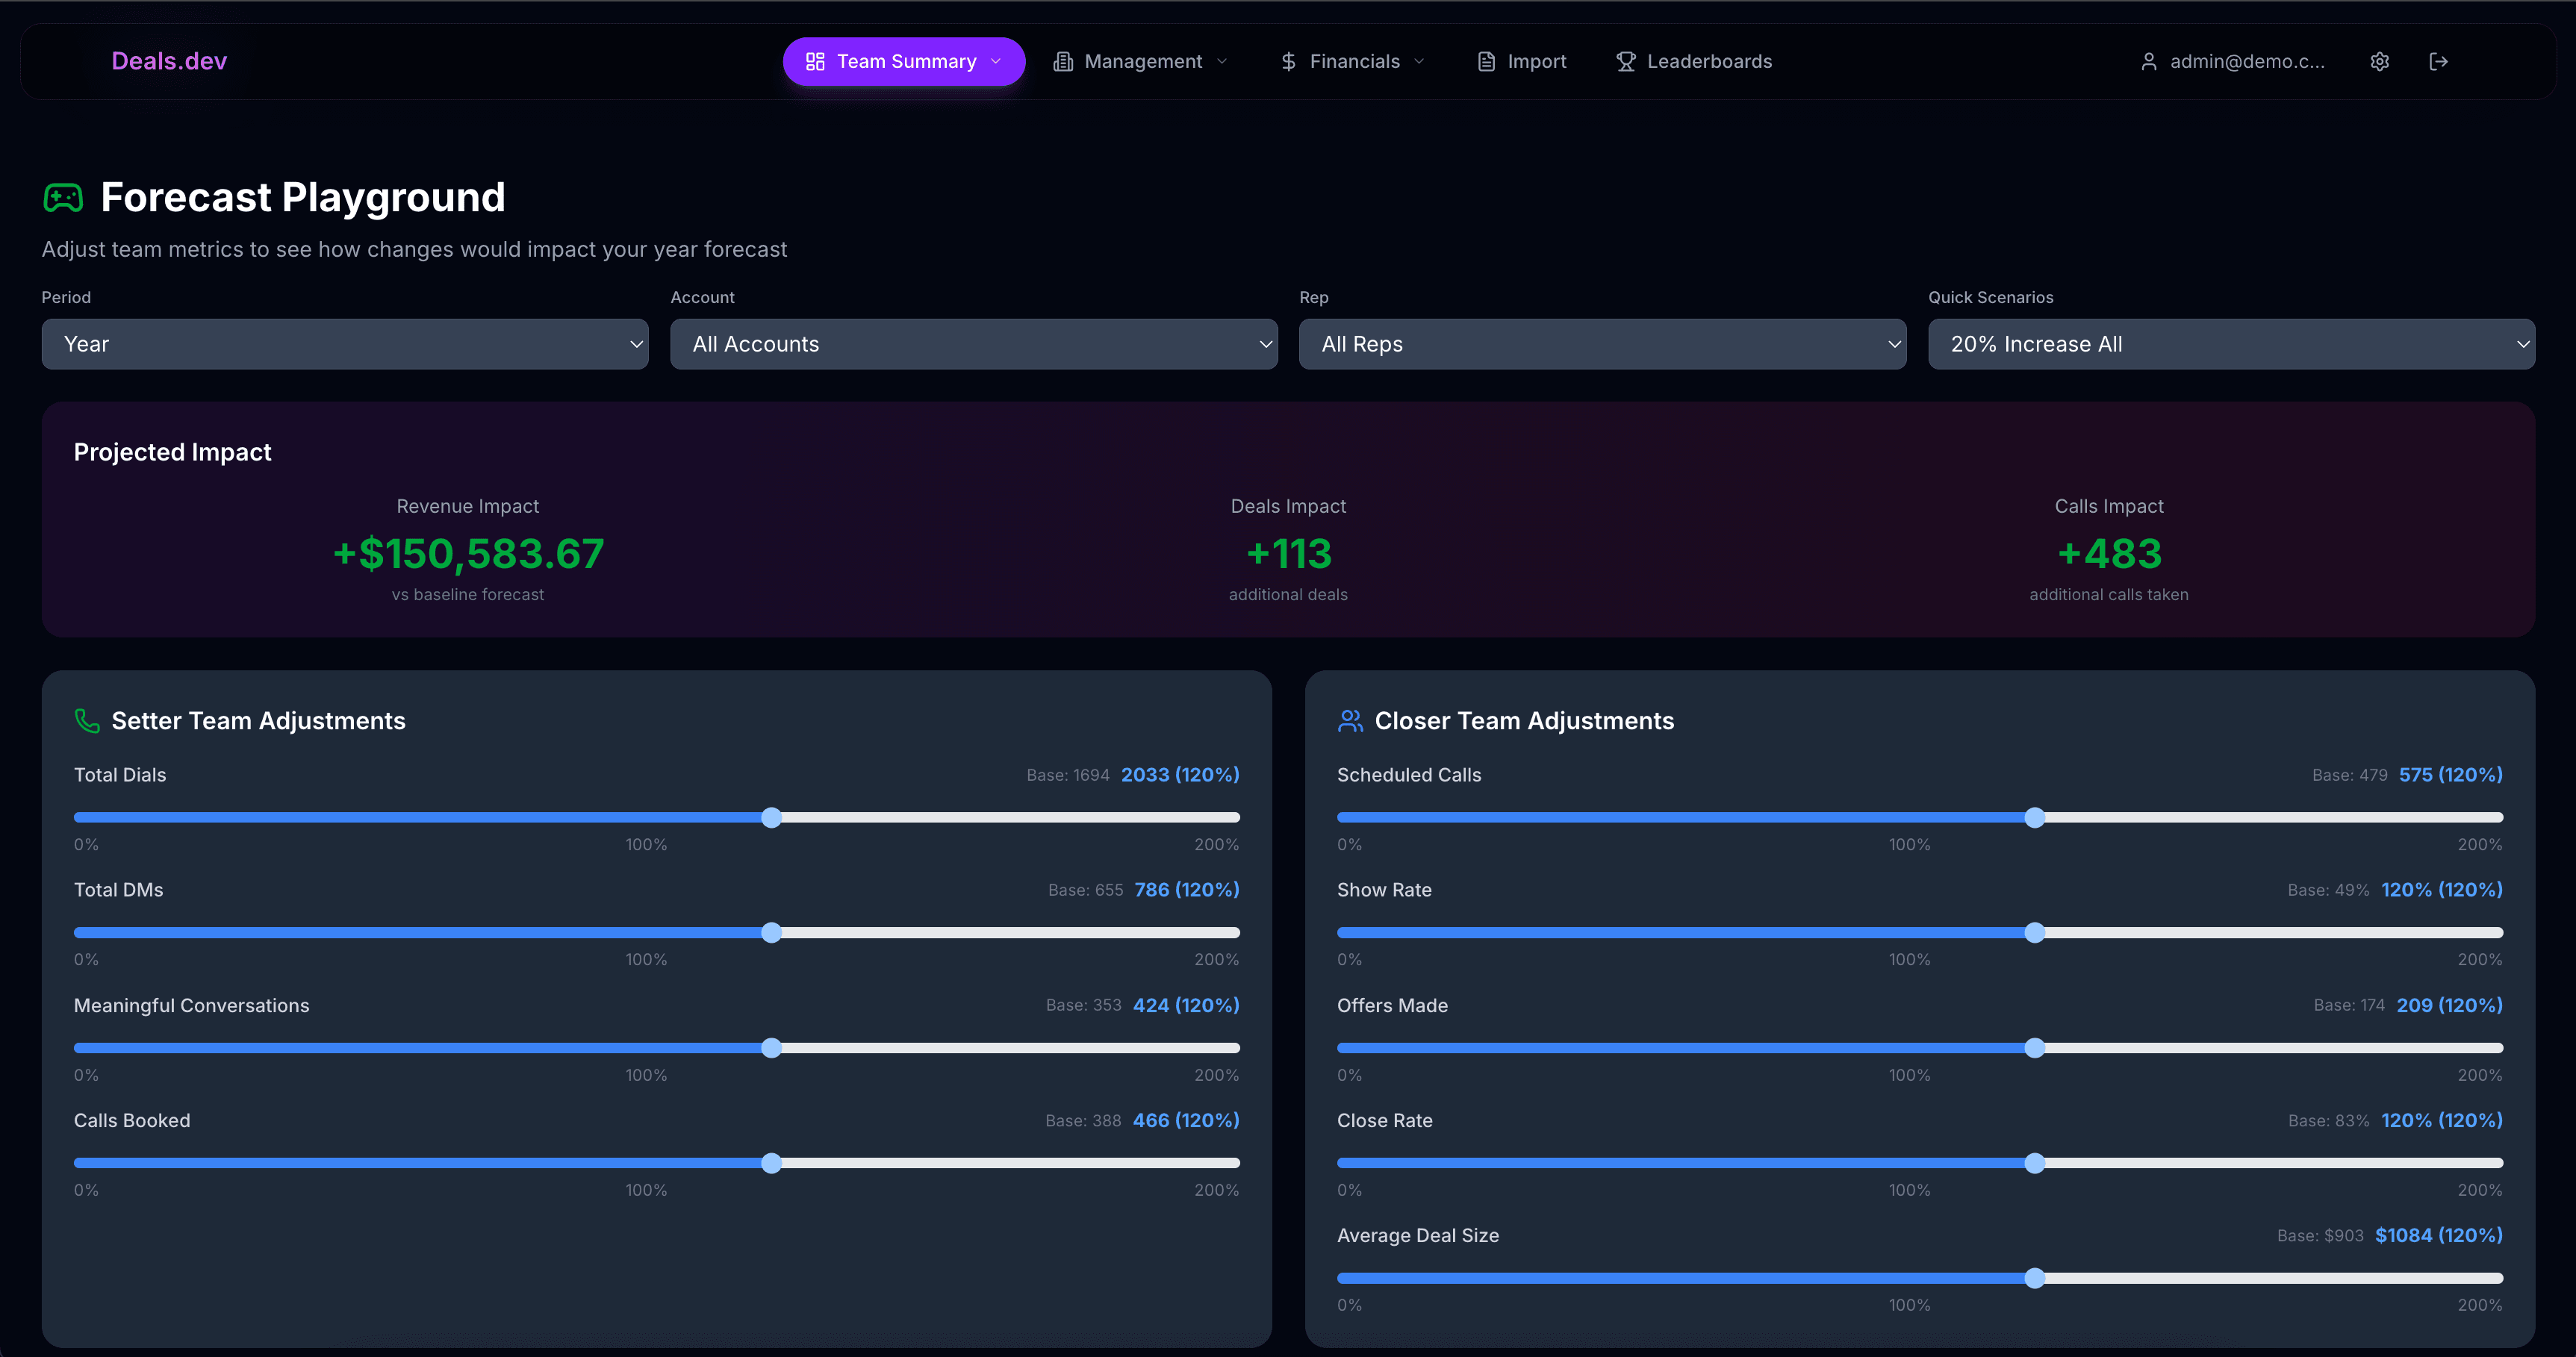Click the dollar icon beside Financials
The height and width of the screenshot is (1357, 2576).
point(1289,61)
